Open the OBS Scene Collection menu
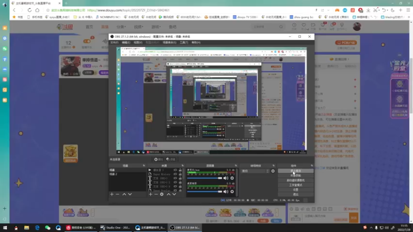The height and width of the screenshot is (232, 413). 169,42
